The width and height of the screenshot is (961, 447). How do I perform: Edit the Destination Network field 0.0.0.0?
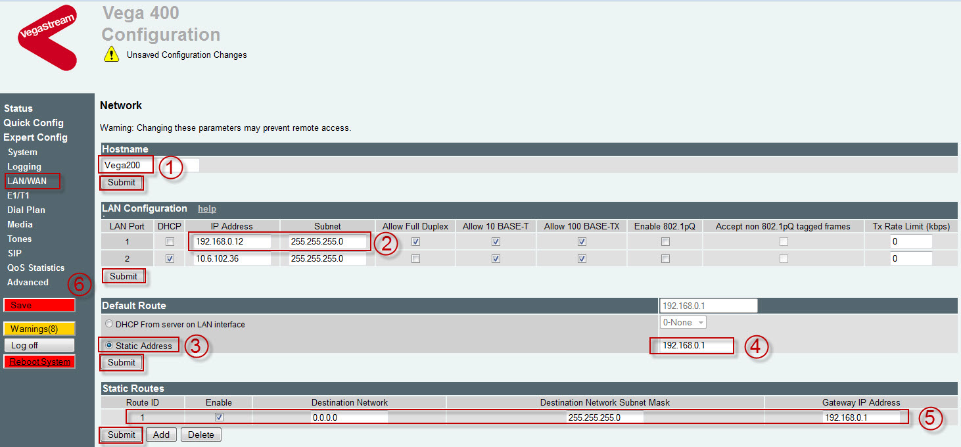pyautogui.click(x=349, y=417)
